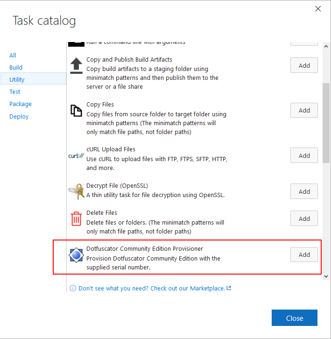Add the Copy and Publish Build Artifacts task
Image resolution: width=331 pixels, height=339 pixels.
pyautogui.click(x=304, y=65)
